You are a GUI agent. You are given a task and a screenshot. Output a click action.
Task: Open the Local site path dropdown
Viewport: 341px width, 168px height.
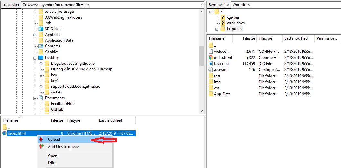click(202, 5)
